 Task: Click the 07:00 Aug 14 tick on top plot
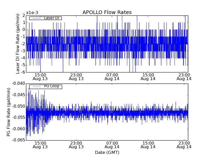click(112, 76)
